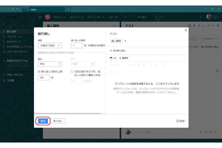Insert emoji in comment
The height and width of the screenshot is (148, 222).
[x=210, y=132]
